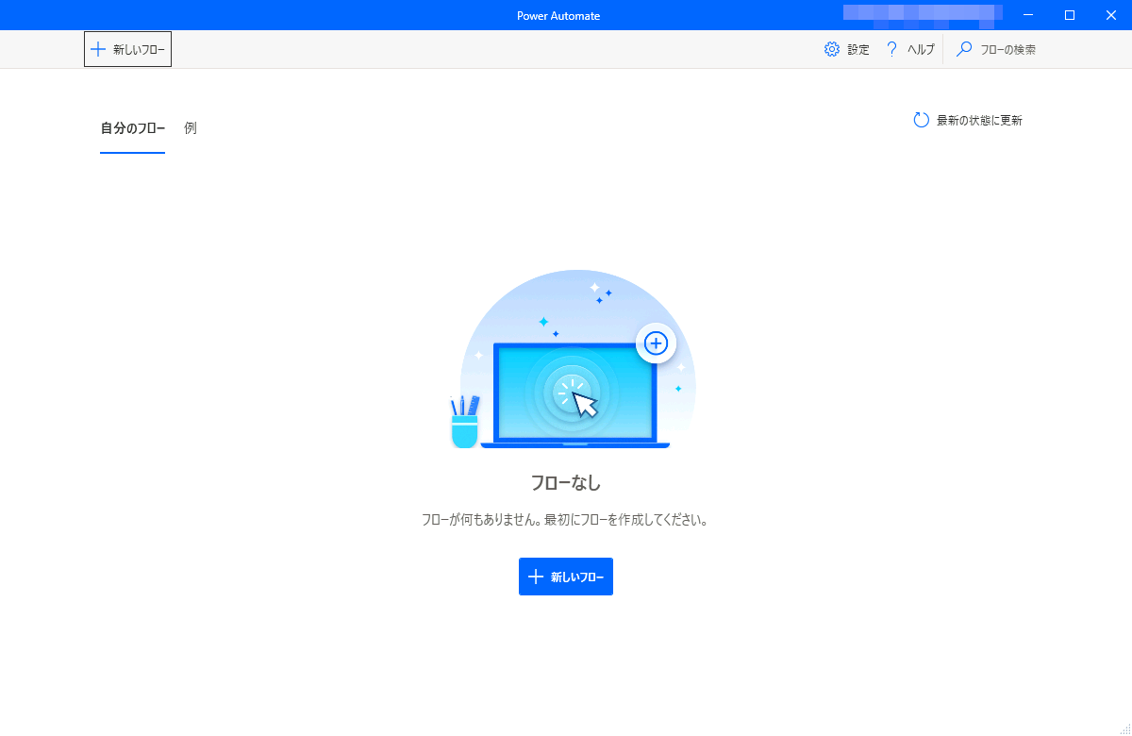
Task: Switch to the 自分のフロー tab
Action: tap(132, 128)
